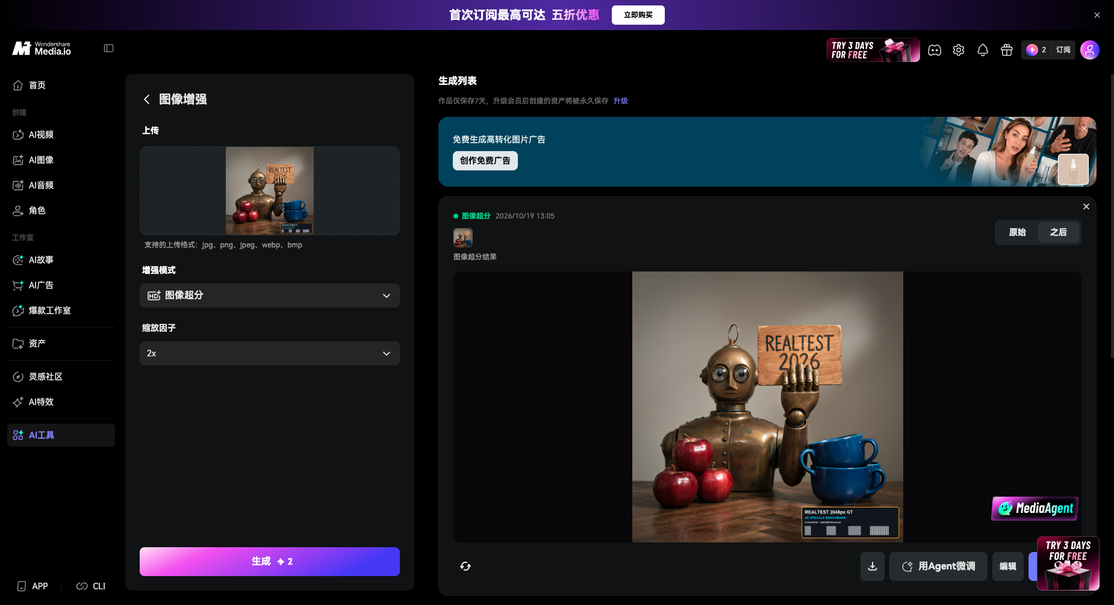
Task: Open the user profile avatar
Action: 1090,50
